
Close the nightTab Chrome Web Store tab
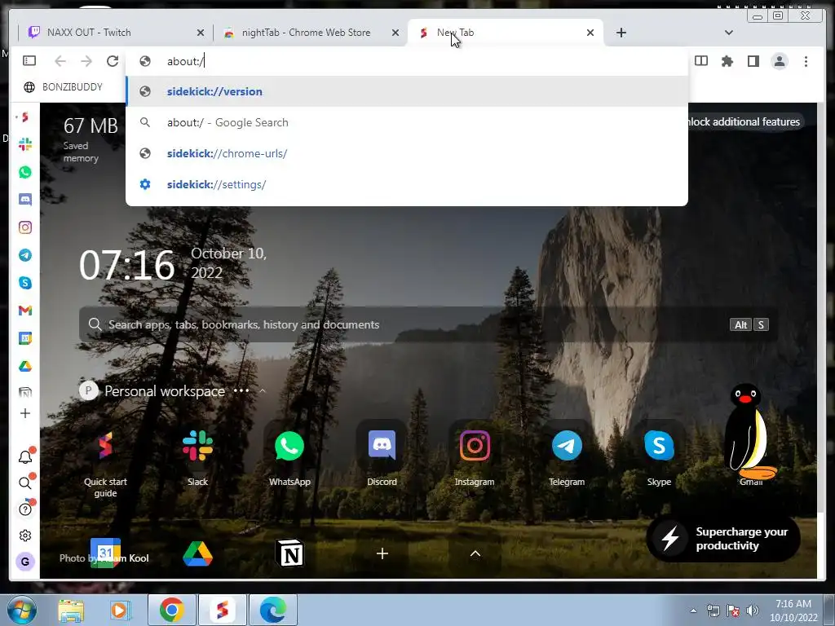[x=395, y=33]
